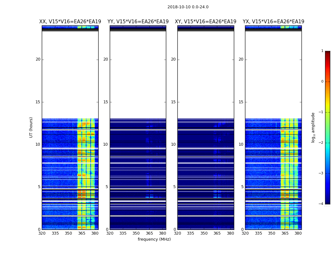335x255 pixels.
Task: Pick the dark red top of the colorbar
Action: (x=327, y=53)
